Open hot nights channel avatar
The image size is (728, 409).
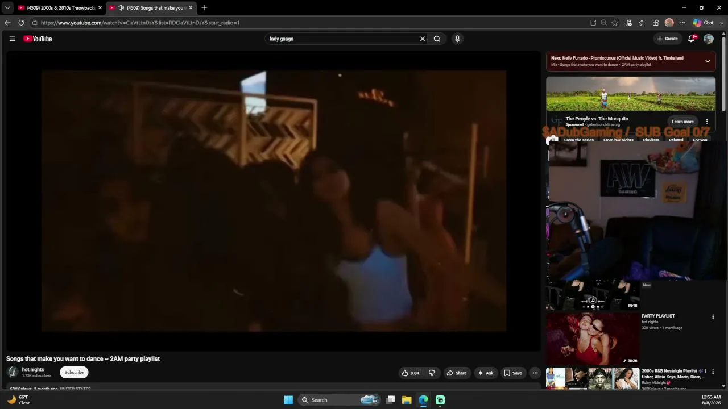[x=13, y=372]
